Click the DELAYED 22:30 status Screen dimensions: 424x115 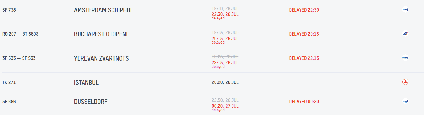pos(304,10)
